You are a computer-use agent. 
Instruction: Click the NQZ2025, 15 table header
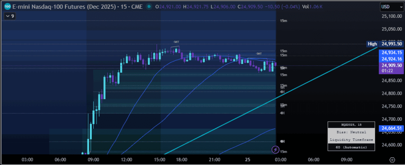(352, 125)
